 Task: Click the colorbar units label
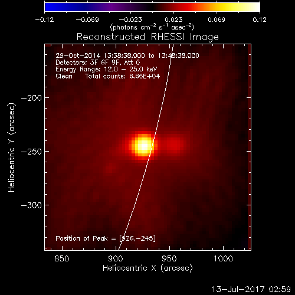pos(152,27)
